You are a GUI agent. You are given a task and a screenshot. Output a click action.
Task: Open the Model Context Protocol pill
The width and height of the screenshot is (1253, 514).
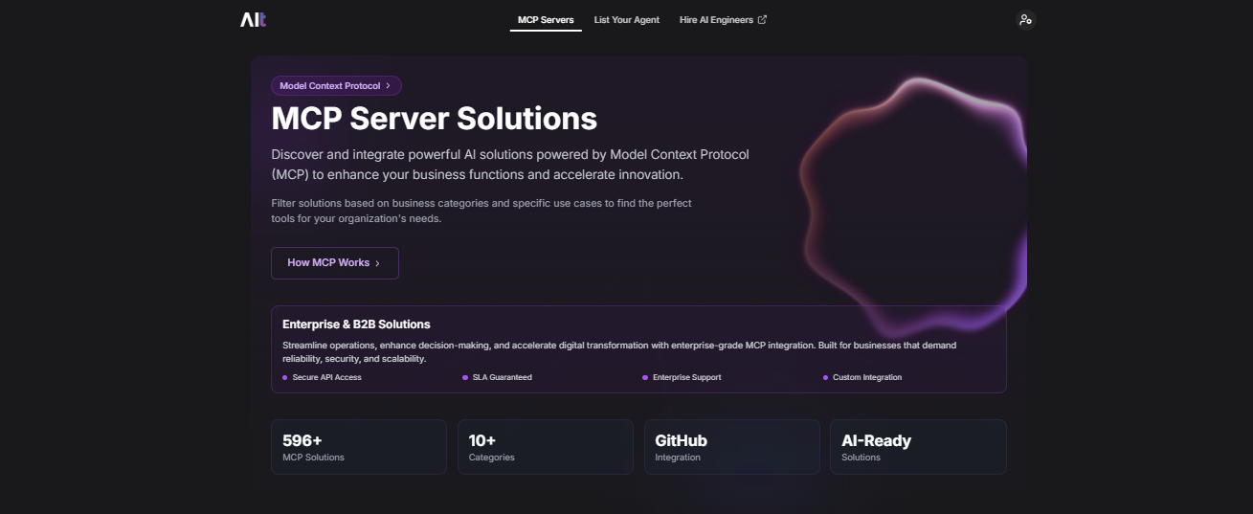(x=330, y=86)
